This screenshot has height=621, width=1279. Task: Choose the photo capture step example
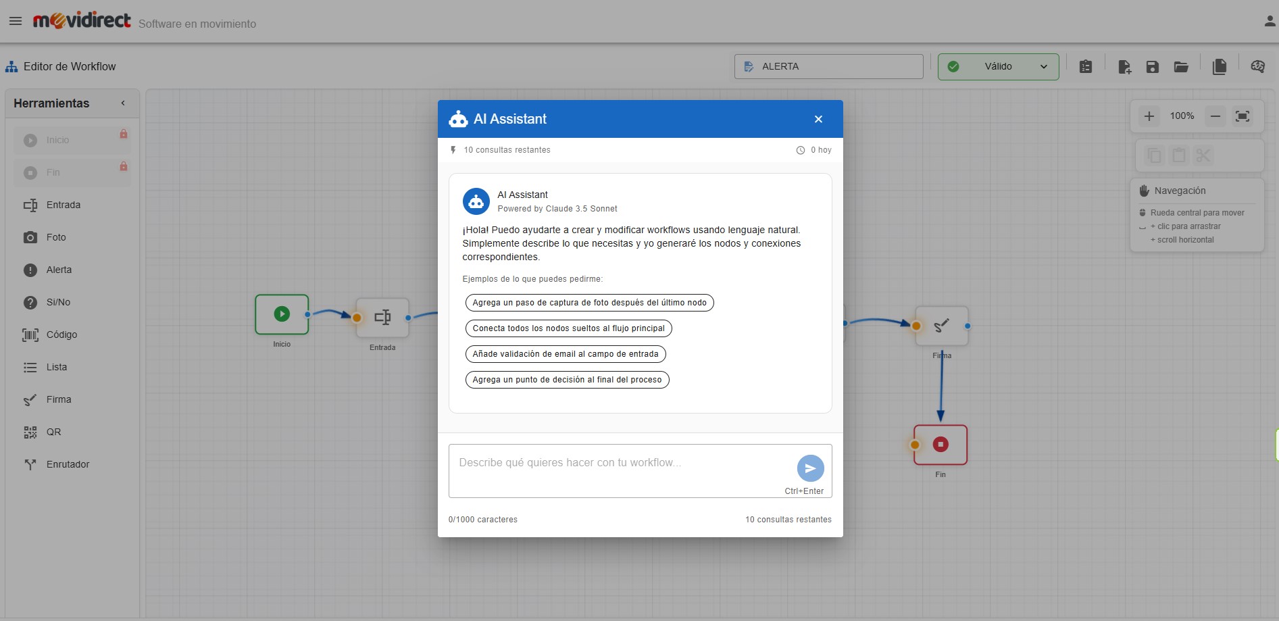589,303
